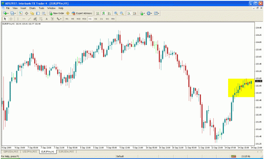
Task: Open the Strategy Tester icon
Action: pyautogui.click(x=44, y=13)
